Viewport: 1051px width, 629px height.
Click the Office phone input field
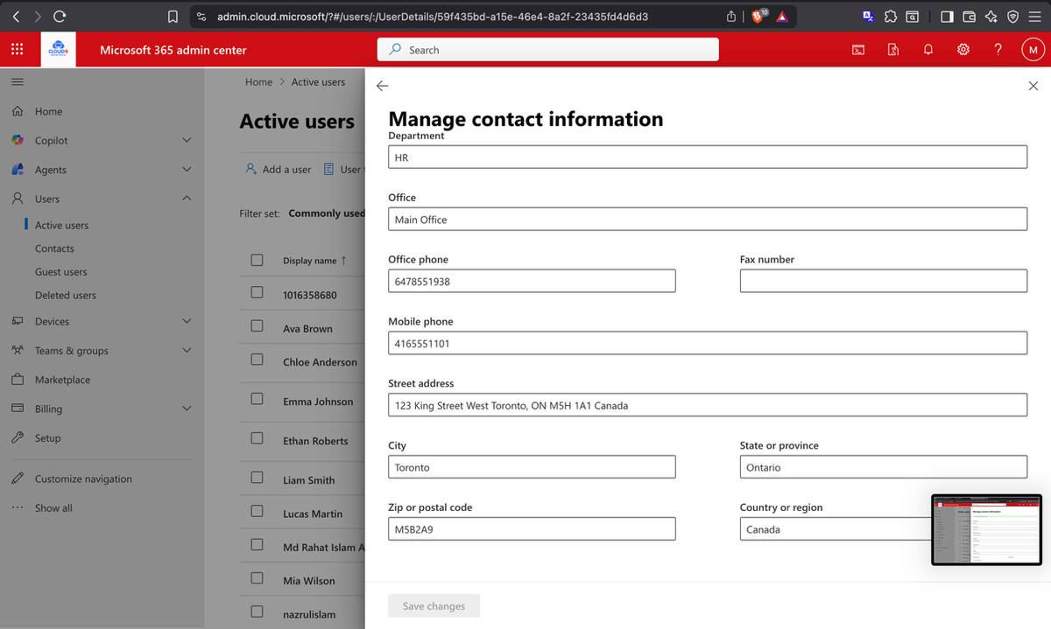tap(532, 281)
